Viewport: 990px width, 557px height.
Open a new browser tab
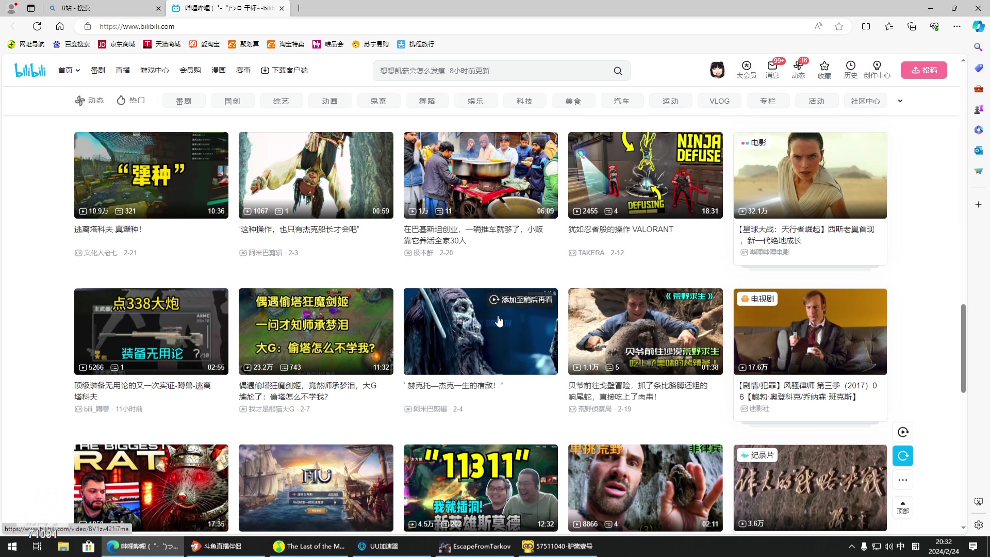click(x=299, y=8)
